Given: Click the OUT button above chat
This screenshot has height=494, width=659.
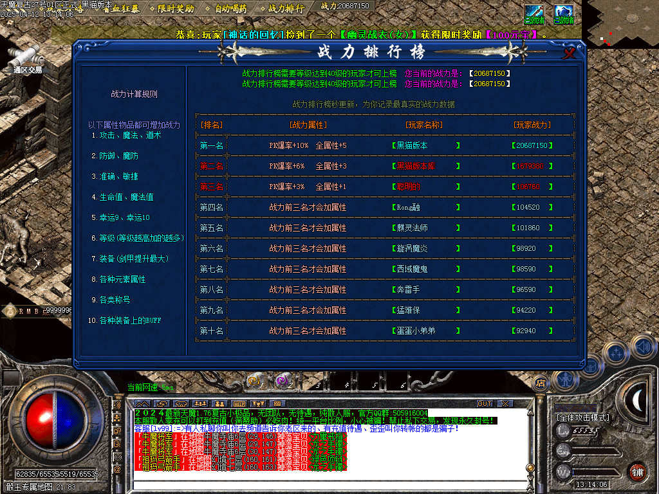Looking at the screenshot, I should [485, 403].
